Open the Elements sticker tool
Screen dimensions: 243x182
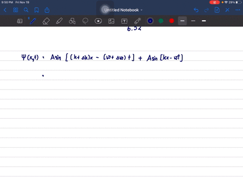tap(98, 21)
